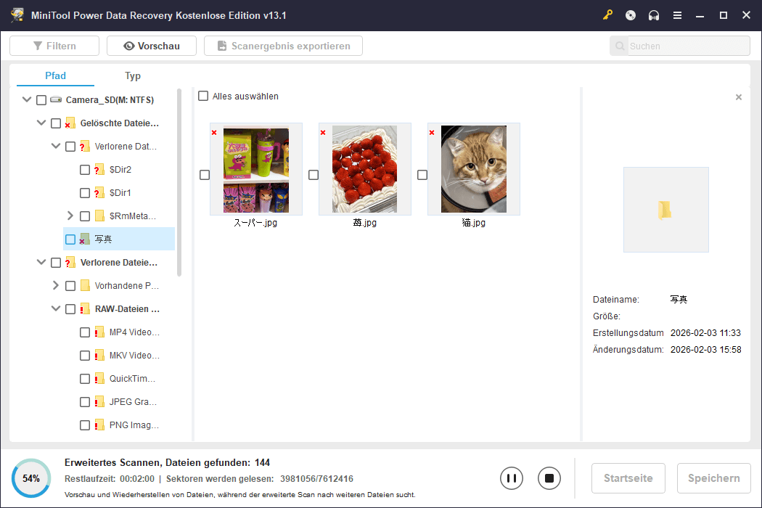Click the Erstellungsdatum value 2026-02-03 11:33

(x=705, y=333)
